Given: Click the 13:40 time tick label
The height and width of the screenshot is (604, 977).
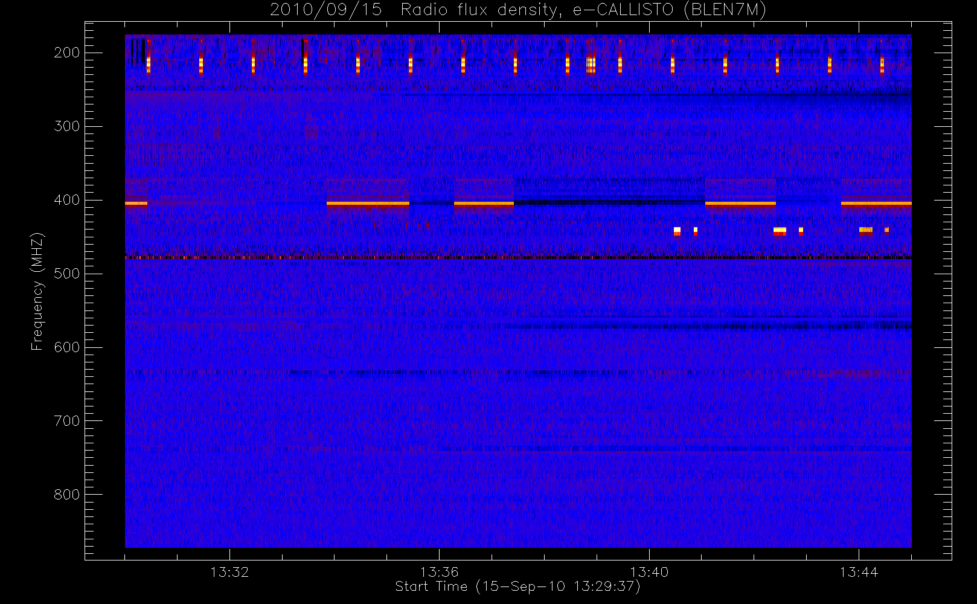Looking at the screenshot, I should click(649, 571).
